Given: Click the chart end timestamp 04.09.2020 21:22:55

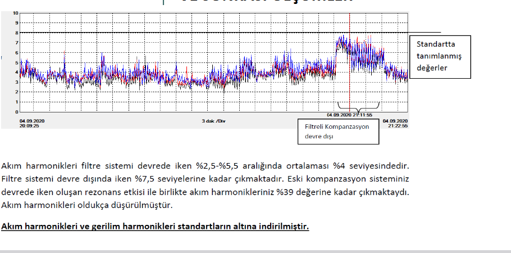Looking at the screenshot, I should pos(395,123).
